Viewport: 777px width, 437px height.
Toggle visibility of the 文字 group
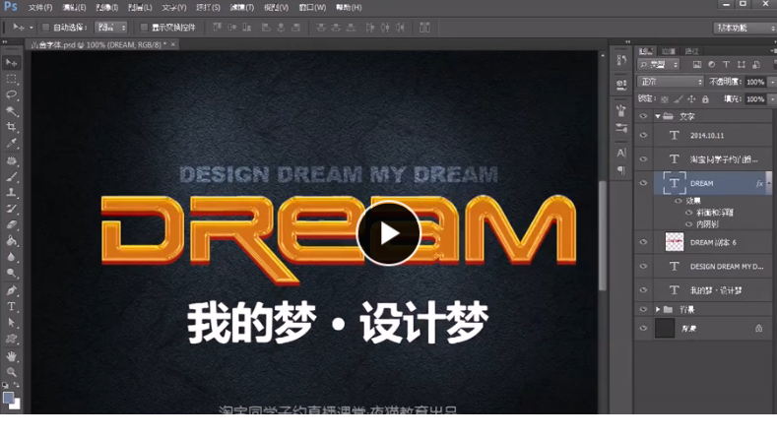pos(643,116)
